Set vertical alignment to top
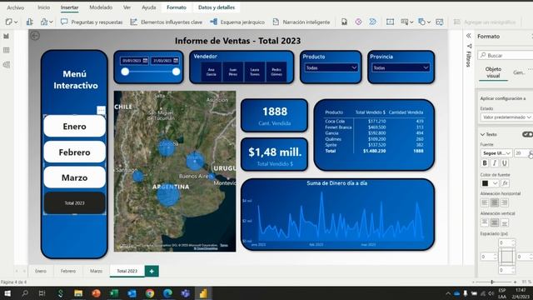Image resolution: width=533 pixels, height=300 pixels. tap(485, 222)
